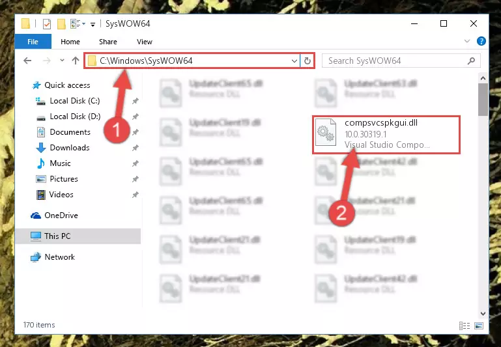Switch to Large icons view layout icon
Viewport: 501px width, 347px height.
tap(479, 326)
